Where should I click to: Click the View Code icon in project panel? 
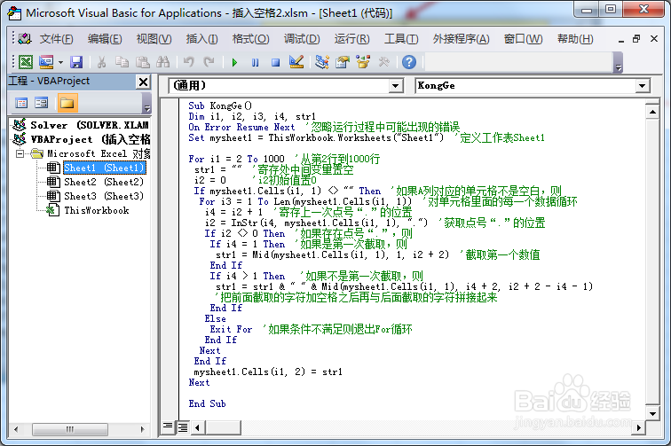pyautogui.click(x=21, y=103)
